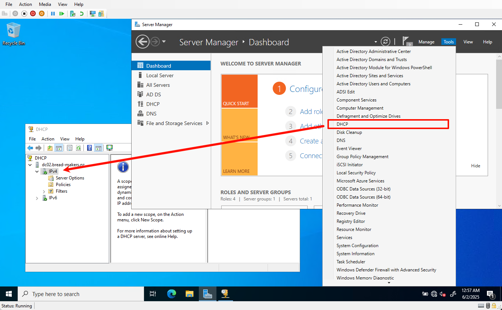Open the Tools menu in Server Manager
Viewport: 502px width, 310px height.
point(448,42)
